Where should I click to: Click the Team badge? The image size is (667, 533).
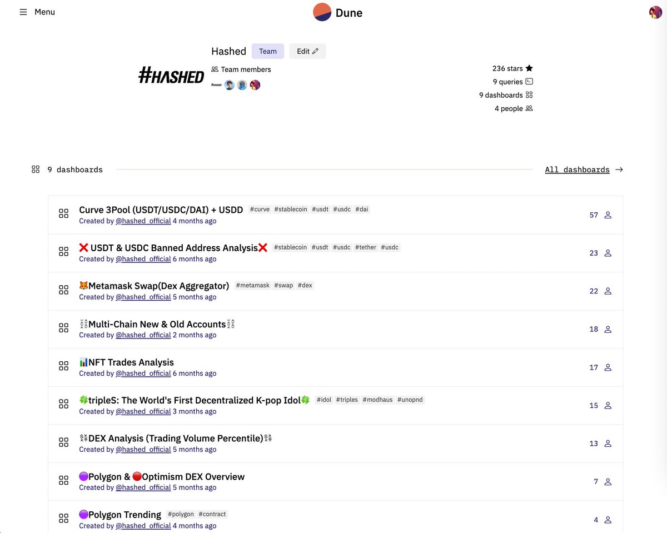pos(268,51)
